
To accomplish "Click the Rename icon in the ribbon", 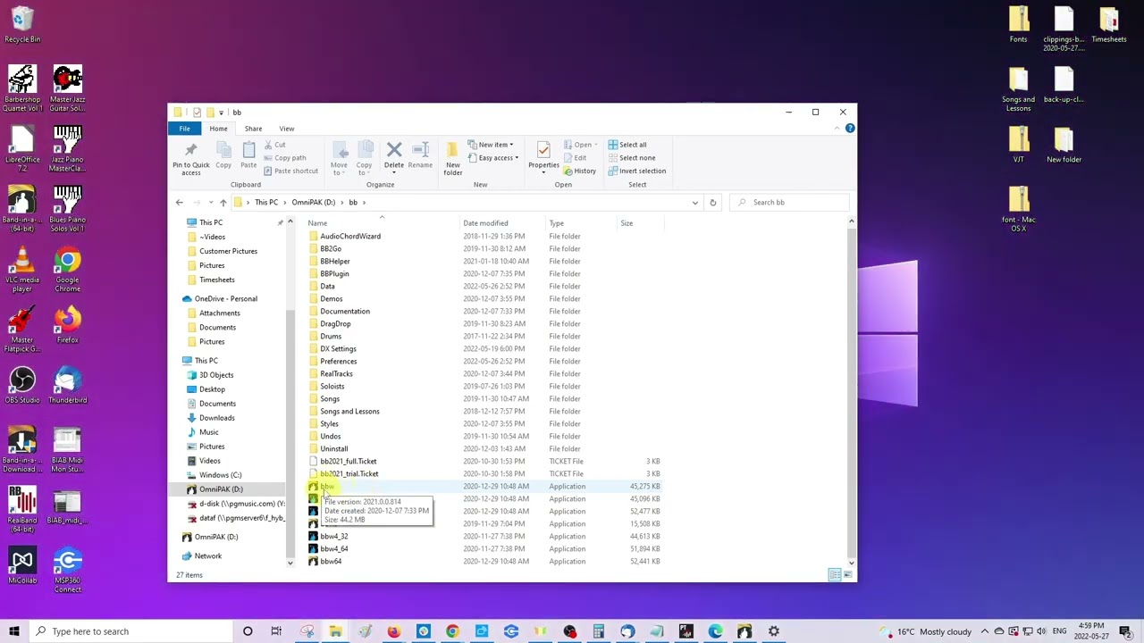I will (x=420, y=154).
